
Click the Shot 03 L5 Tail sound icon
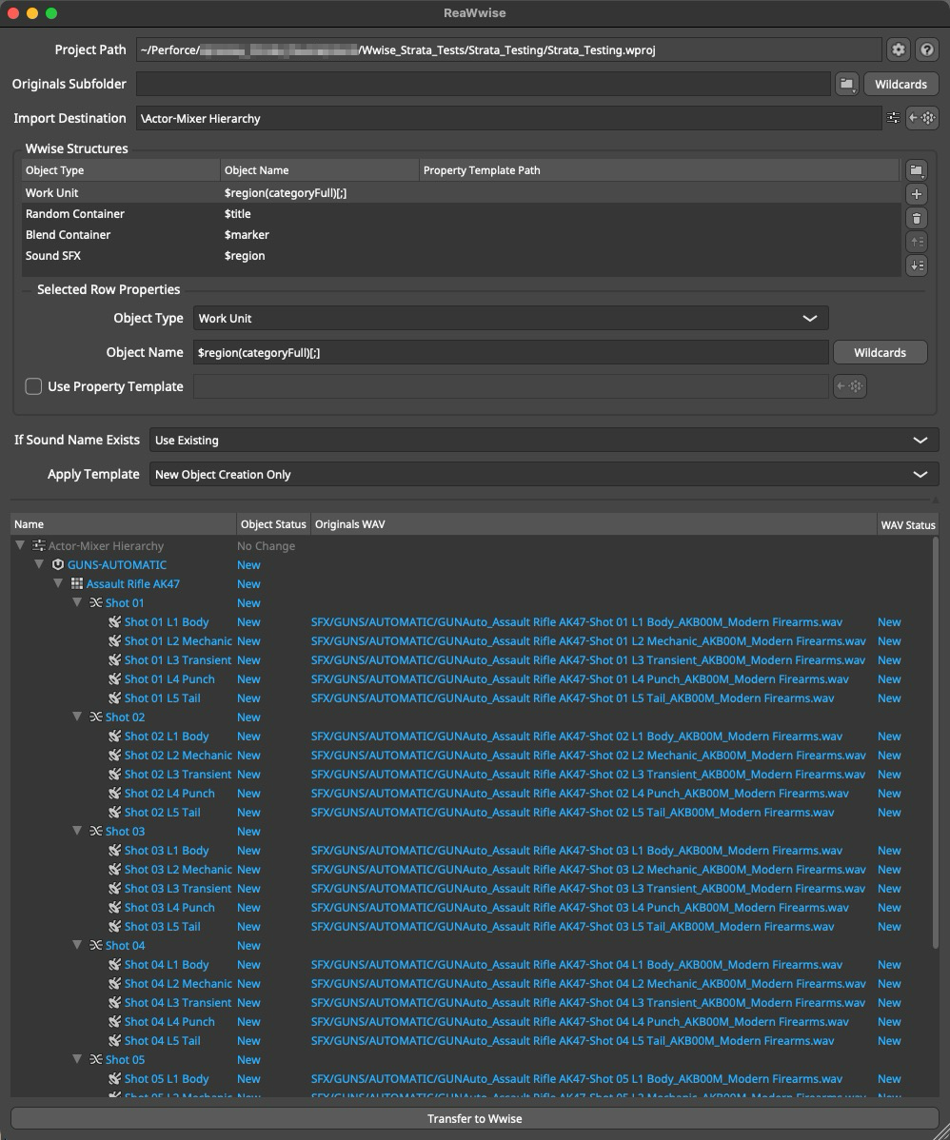(x=115, y=926)
